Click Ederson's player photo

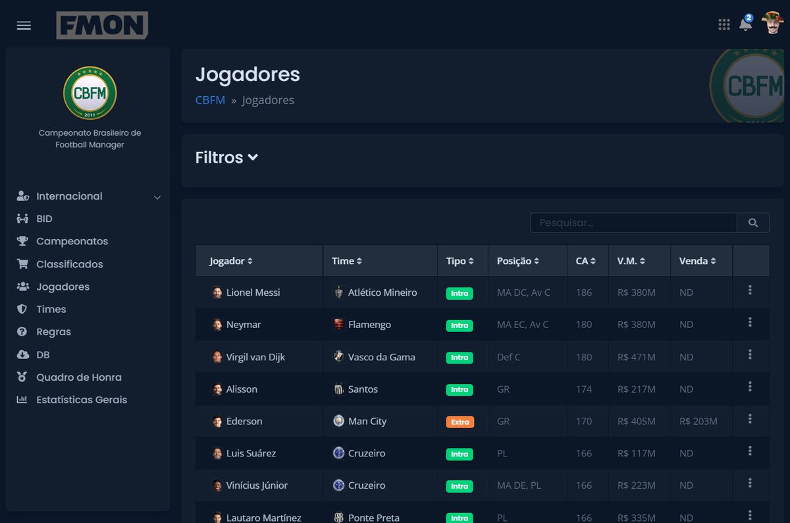[x=217, y=422]
